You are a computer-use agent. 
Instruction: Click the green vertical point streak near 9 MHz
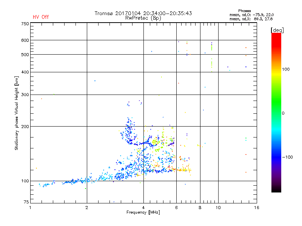point(212,57)
